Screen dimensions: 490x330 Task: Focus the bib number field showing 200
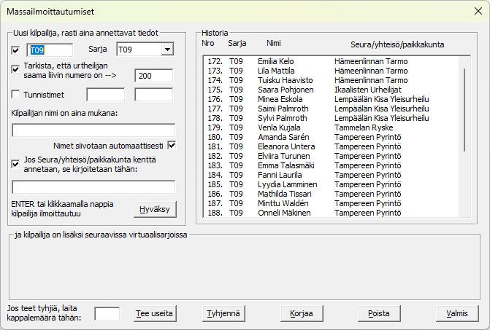tap(153, 75)
